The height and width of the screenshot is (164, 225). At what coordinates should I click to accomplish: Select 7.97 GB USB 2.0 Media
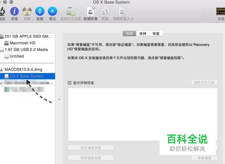pyautogui.click(x=27, y=49)
